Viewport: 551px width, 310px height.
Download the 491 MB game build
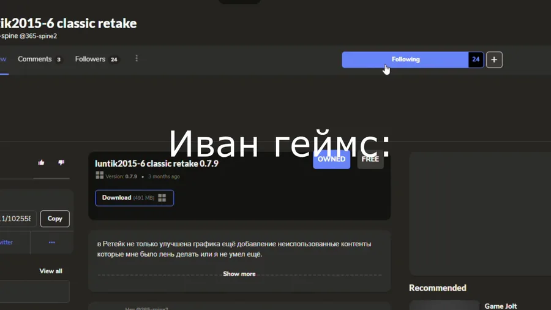click(x=134, y=198)
